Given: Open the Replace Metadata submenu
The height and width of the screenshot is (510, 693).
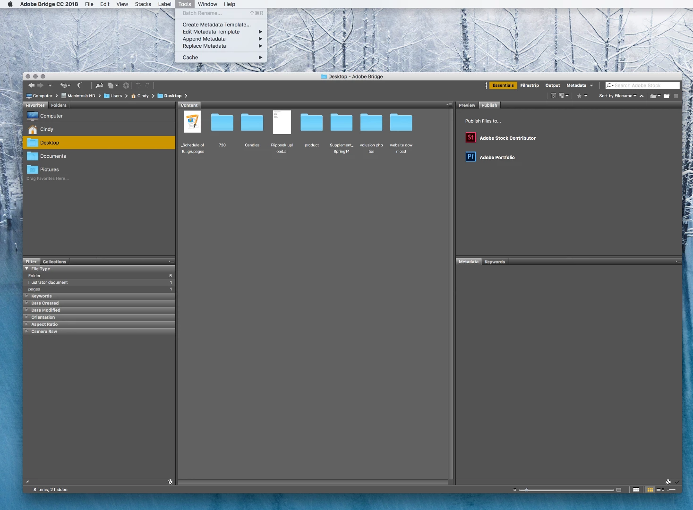Looking at the screenshot, I should 221,46.
